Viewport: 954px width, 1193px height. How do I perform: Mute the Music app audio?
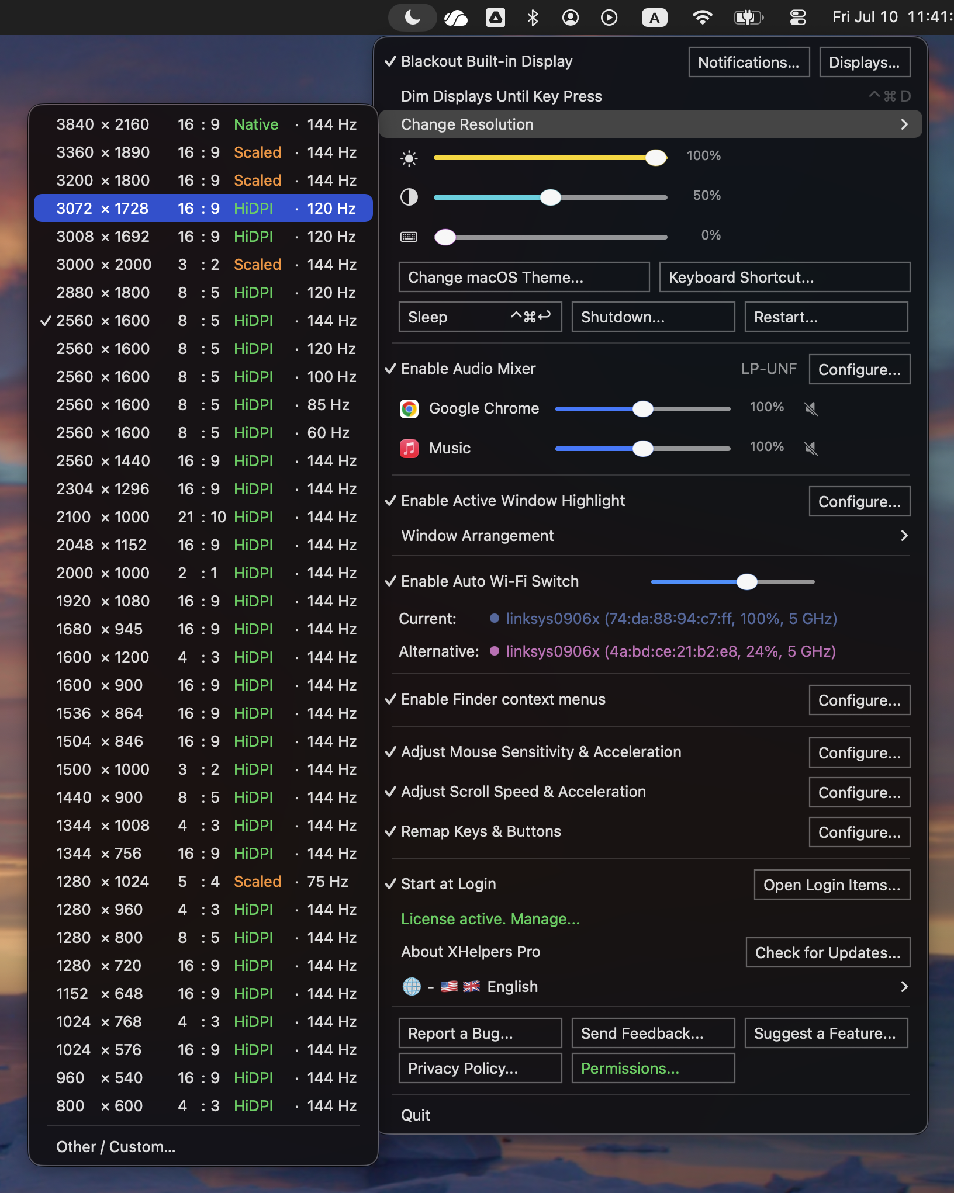pos(811,448)
